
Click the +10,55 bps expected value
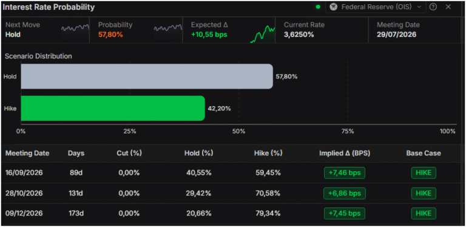coord(209,35)
